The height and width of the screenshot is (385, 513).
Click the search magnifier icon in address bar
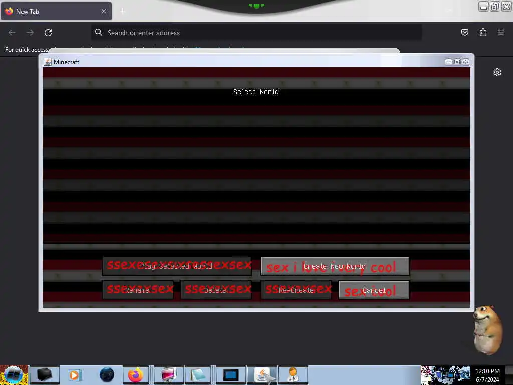coord(99,32)
